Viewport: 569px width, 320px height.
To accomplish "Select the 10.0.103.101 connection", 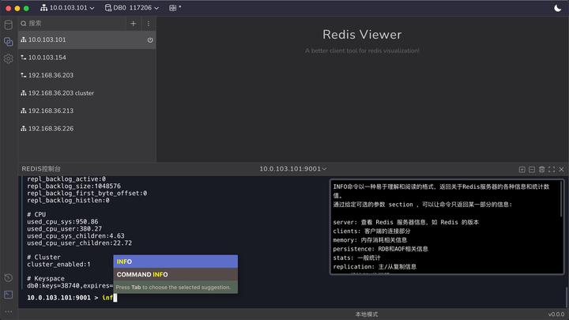I will click(87, 40).
